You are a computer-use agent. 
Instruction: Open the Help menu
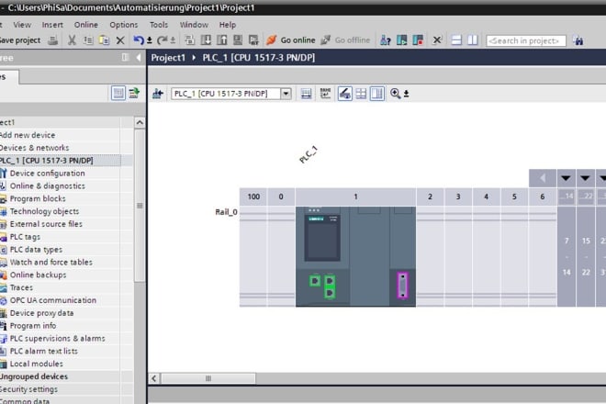(228, 25)
